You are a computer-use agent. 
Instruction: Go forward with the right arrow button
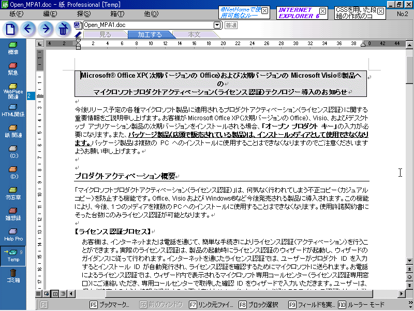tap(46, 29)
